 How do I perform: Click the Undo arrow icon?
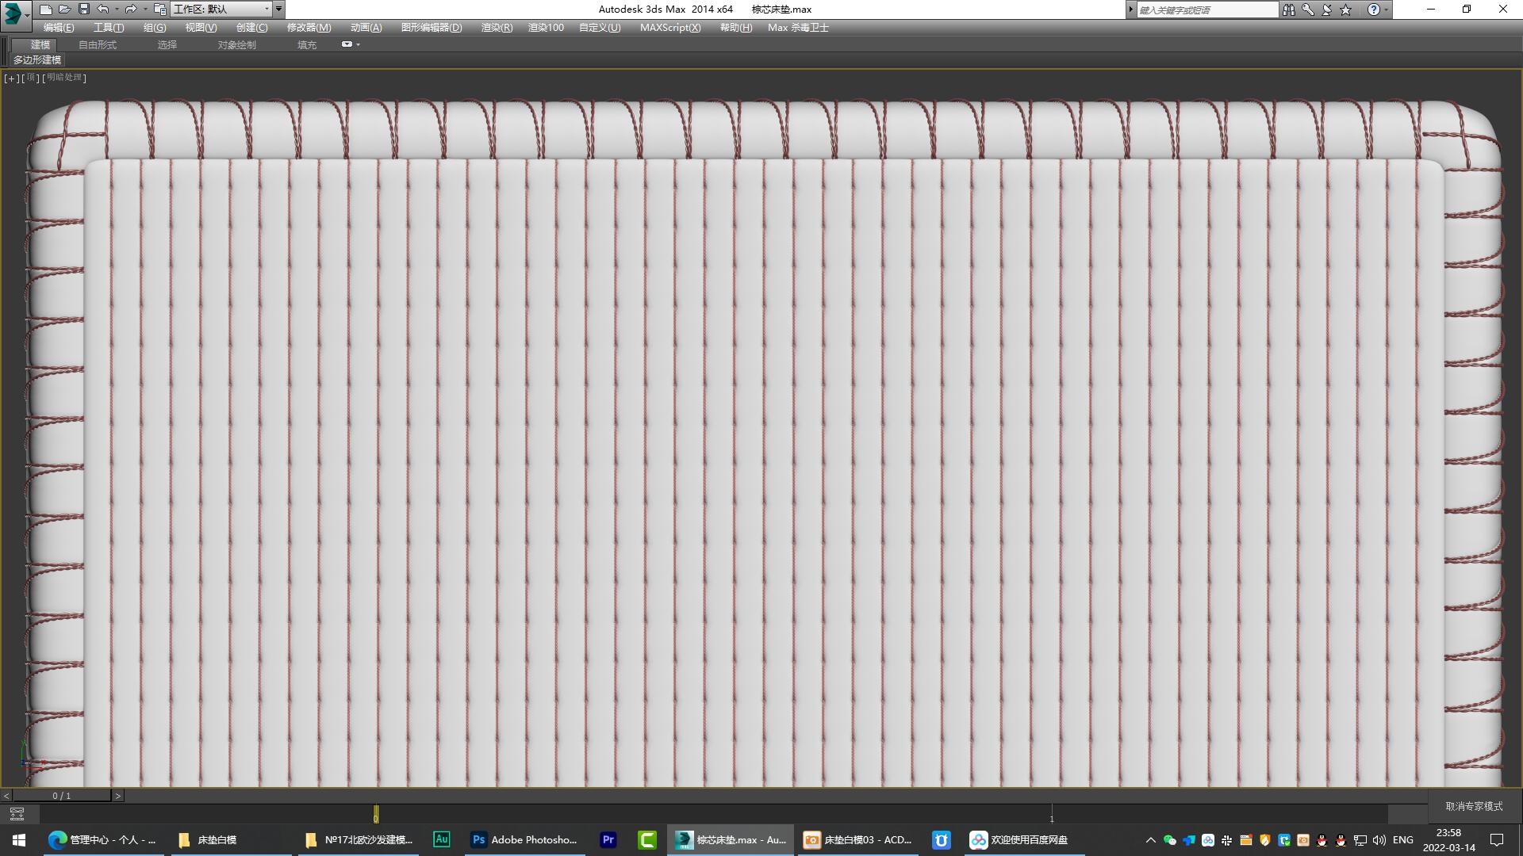103,10
